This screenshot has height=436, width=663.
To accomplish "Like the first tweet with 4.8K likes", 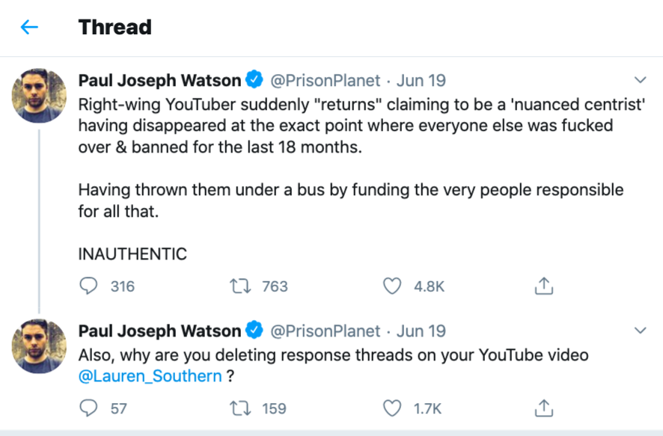I will click(x=392, y=286).
